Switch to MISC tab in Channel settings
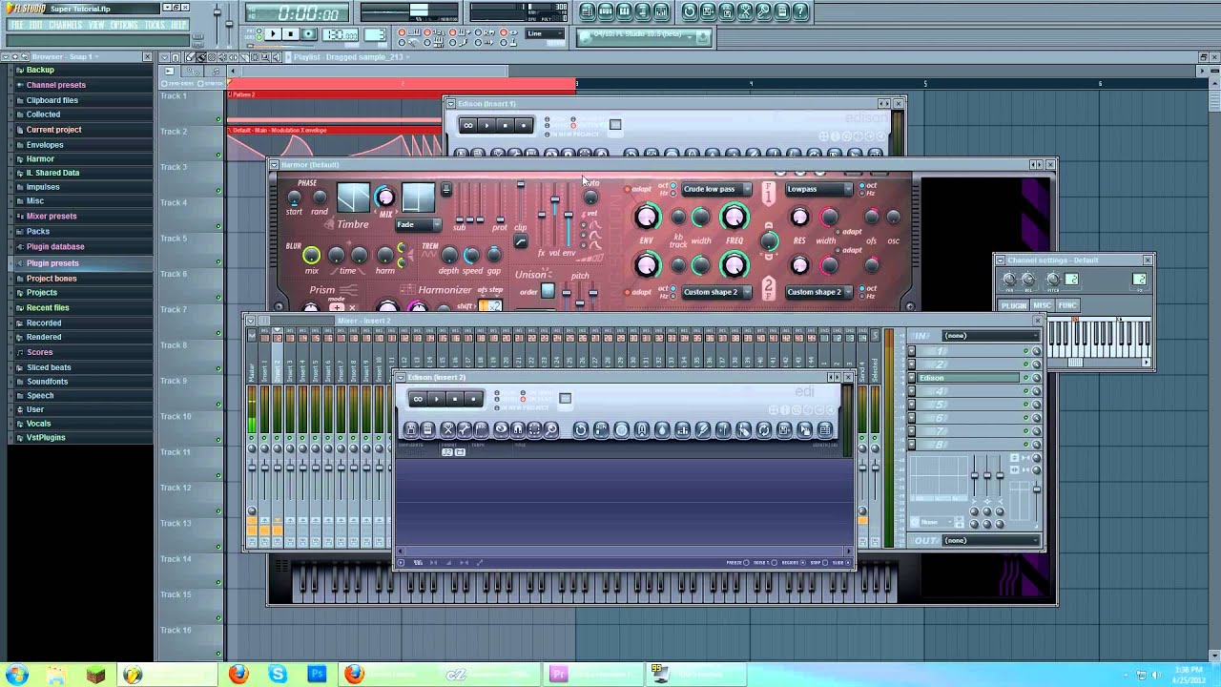 tap(1042, 305)
